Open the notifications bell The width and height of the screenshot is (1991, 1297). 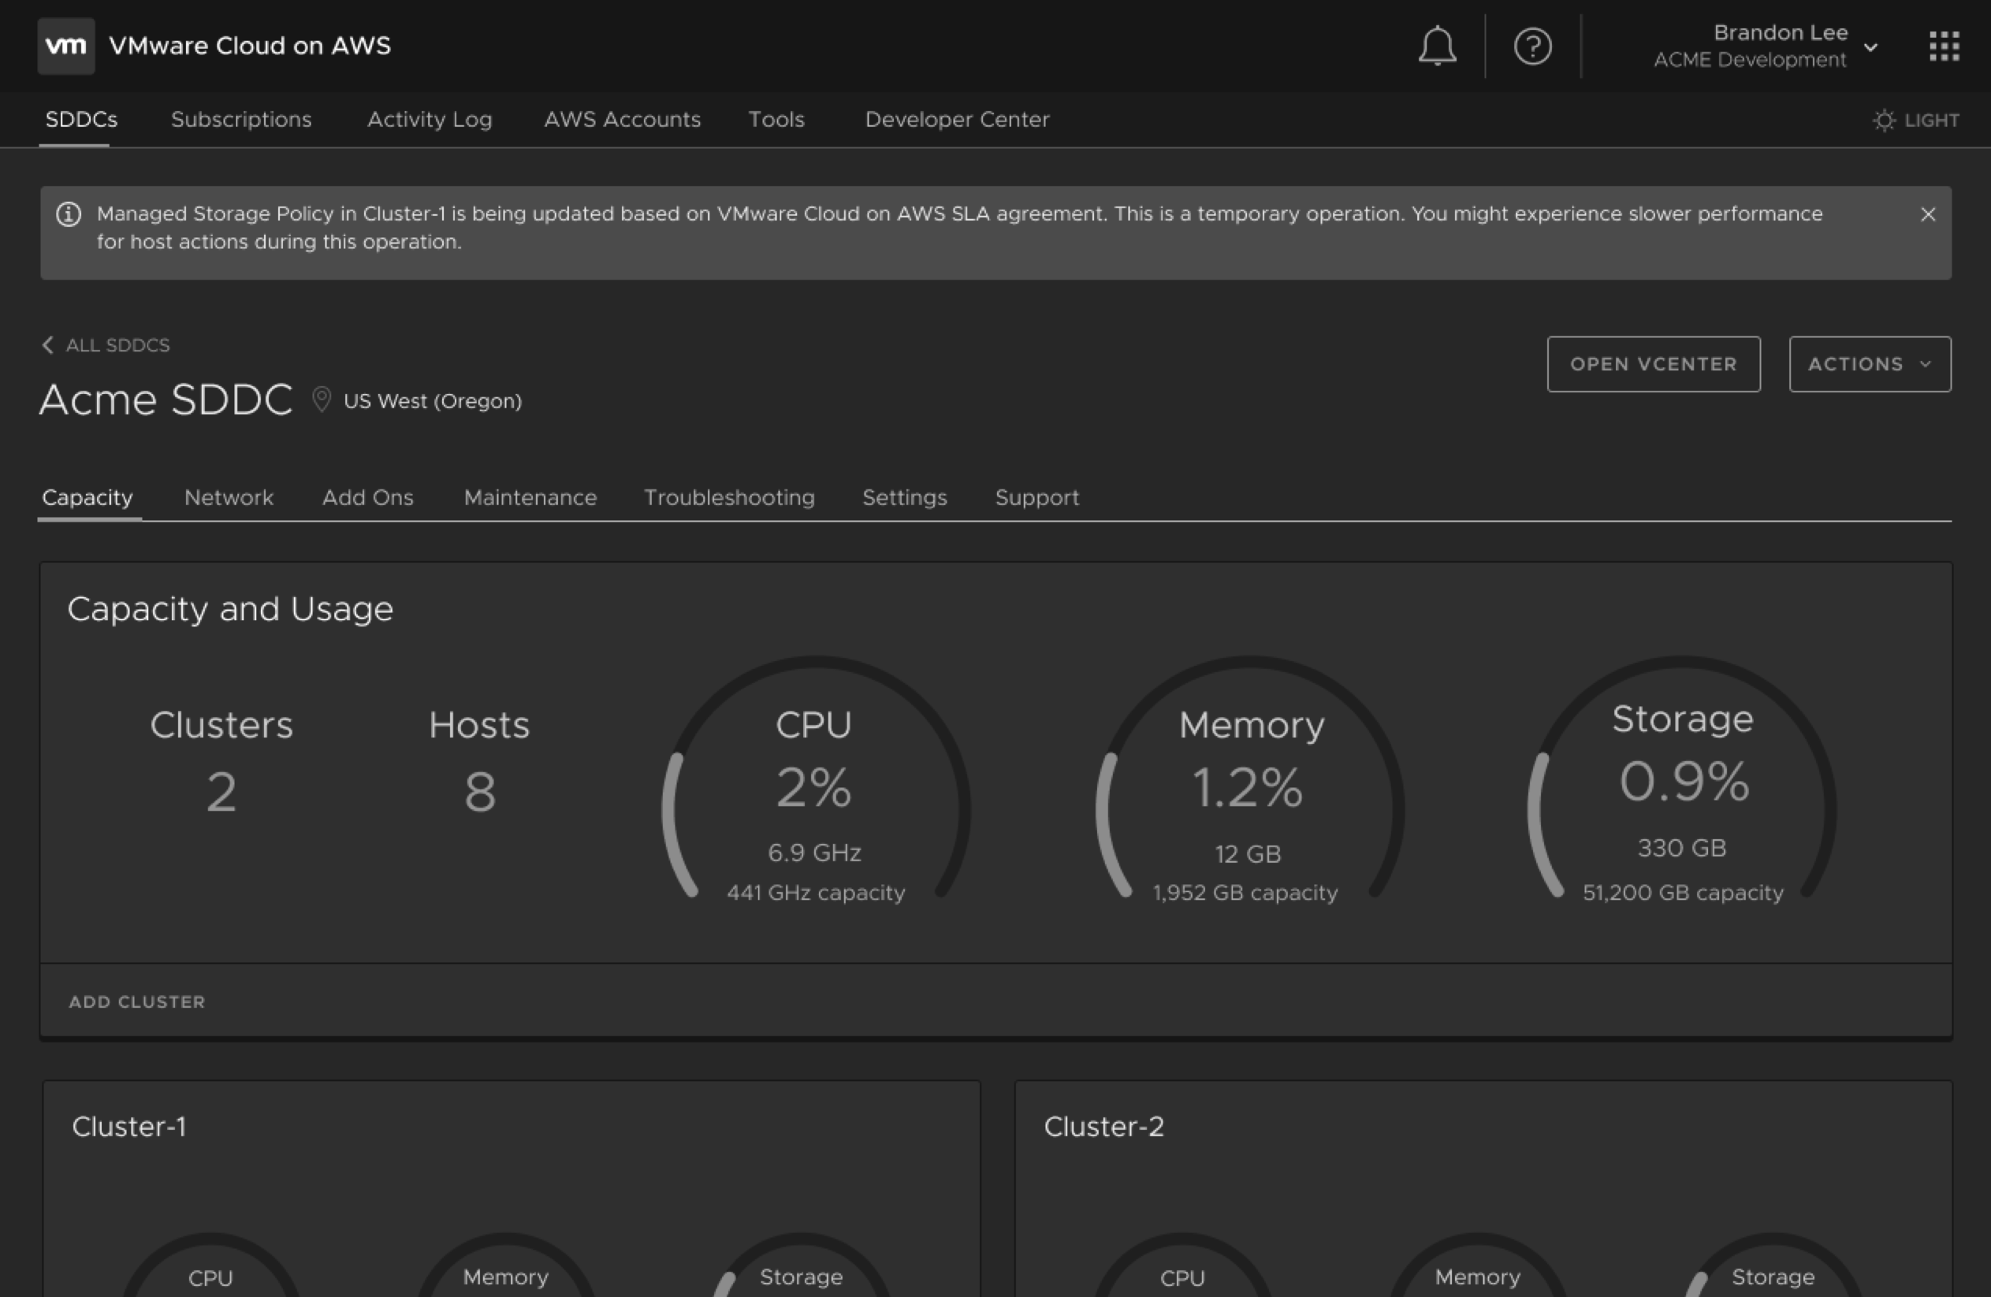(x=1437, y=46)
